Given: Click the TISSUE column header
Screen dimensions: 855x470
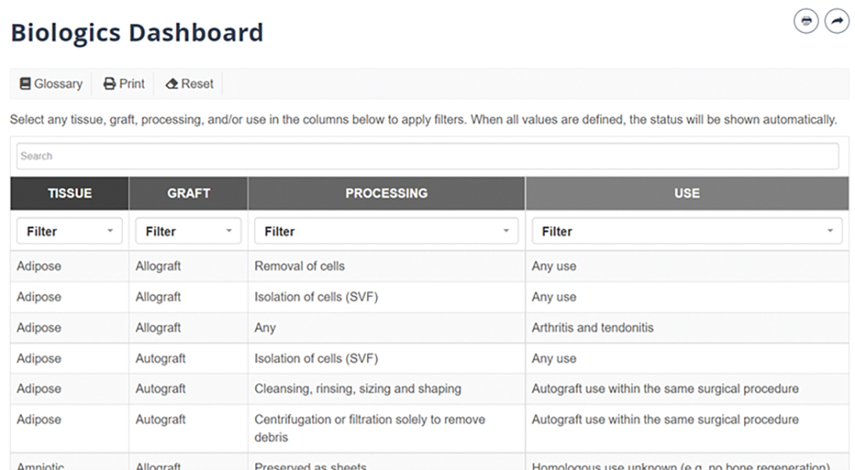Looking at the screenshot, I should click(70, 193).
